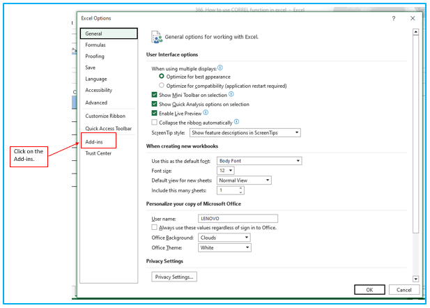
Task: Click Personalize your copy heading
Action: [x=194, y=203]
